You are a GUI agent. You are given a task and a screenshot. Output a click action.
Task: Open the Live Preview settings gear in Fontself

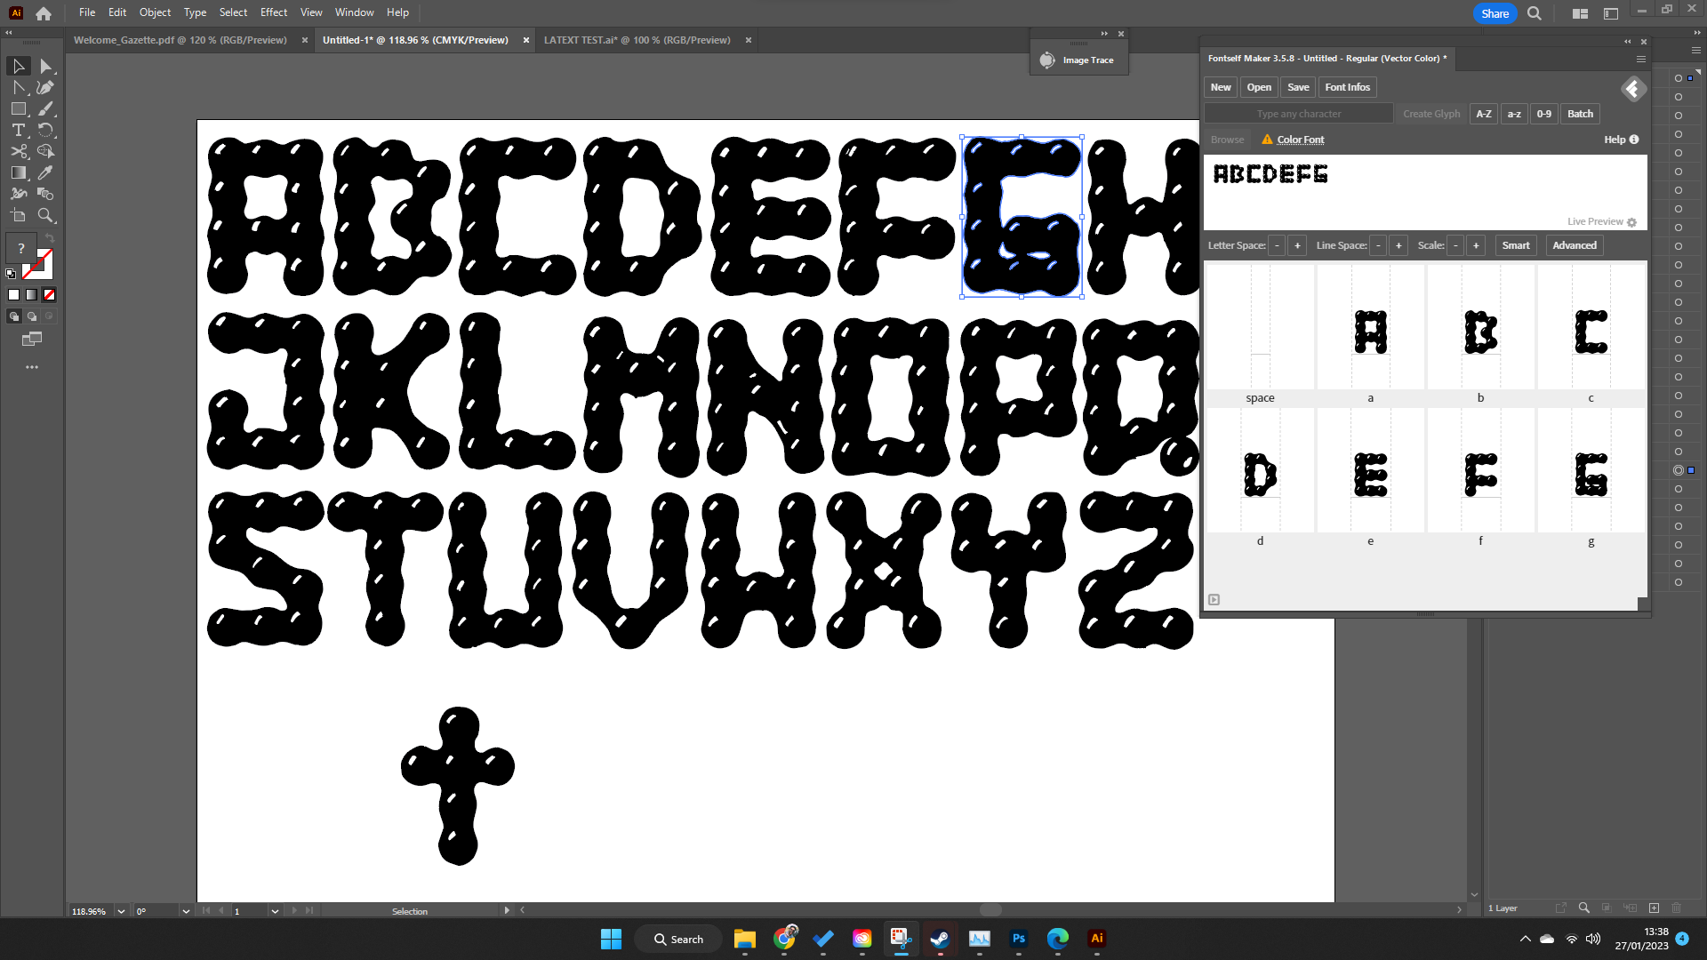click(1632, 222)
